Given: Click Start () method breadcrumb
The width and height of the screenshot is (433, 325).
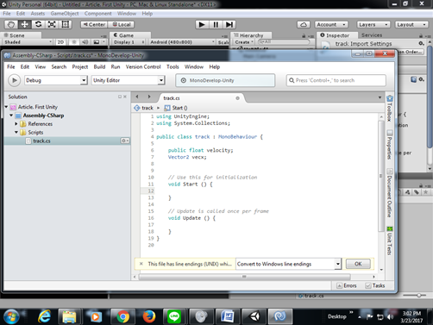Looking at the screenshot, I should [176, 108].
